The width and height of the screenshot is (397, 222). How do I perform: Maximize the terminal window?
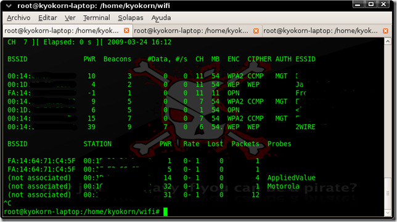[x=371, y=4]
